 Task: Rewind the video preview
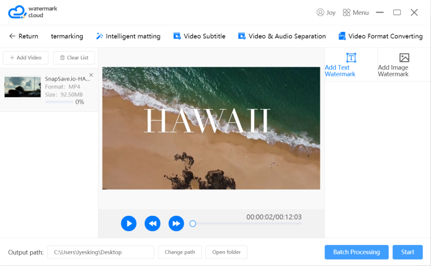coord(153,223)
